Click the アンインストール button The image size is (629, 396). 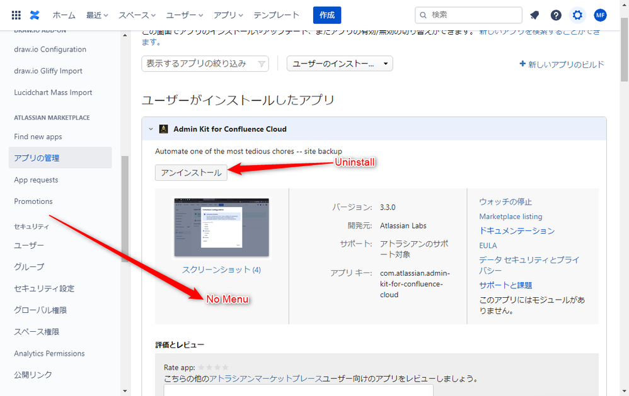coord(191,173)
